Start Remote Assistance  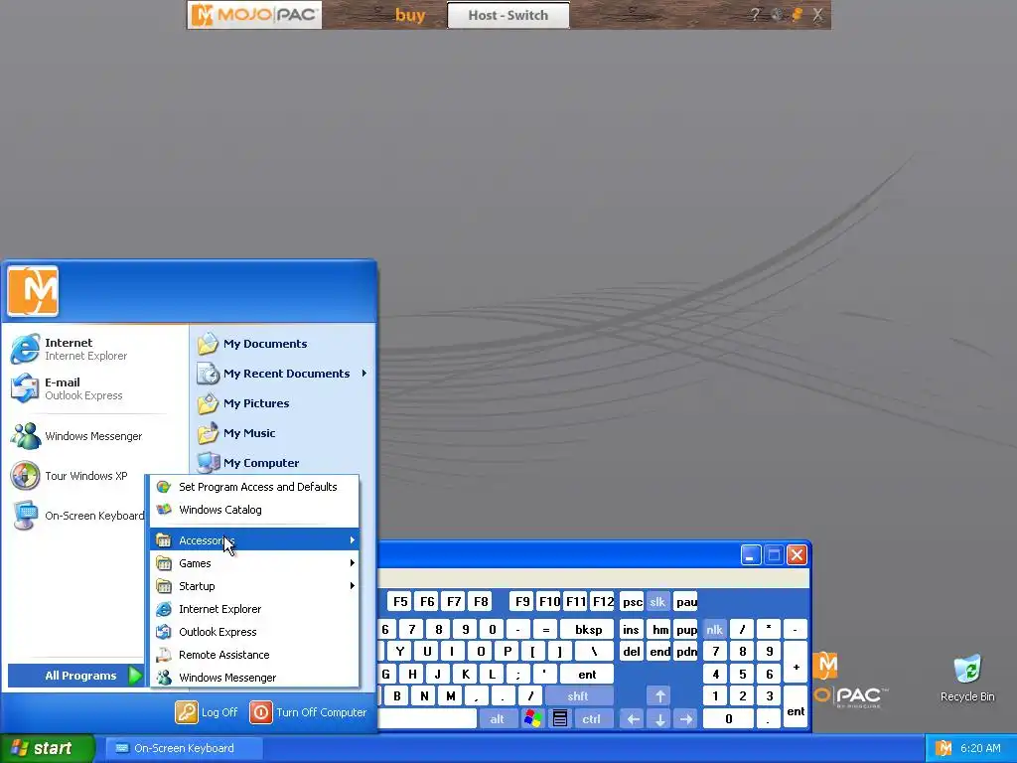[254, 654]
